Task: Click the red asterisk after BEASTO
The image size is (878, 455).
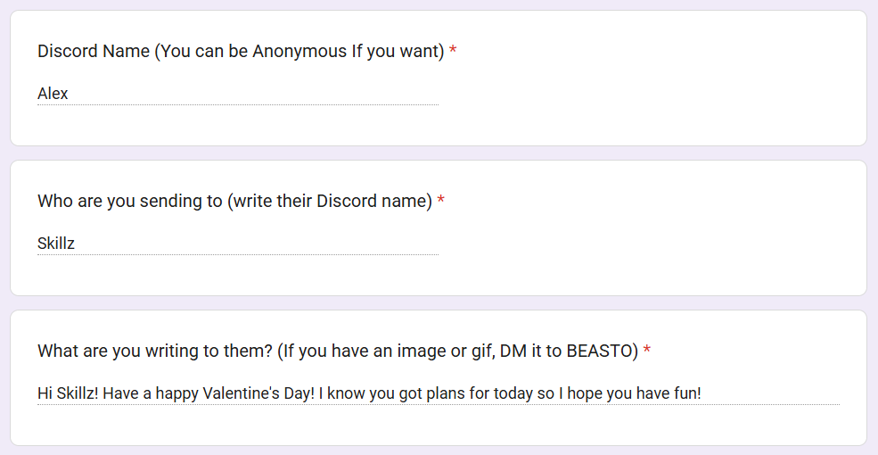Action: click(646, 352)
